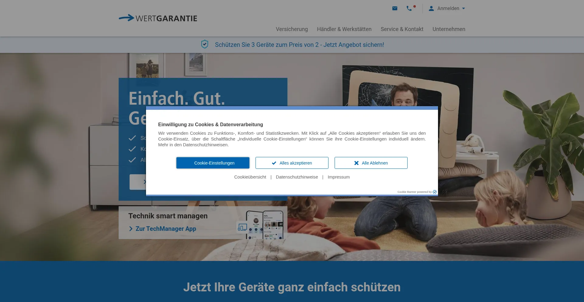Open the Versicherung navigation menu
The image size is (584, 302).
click(x=292, y=29)
